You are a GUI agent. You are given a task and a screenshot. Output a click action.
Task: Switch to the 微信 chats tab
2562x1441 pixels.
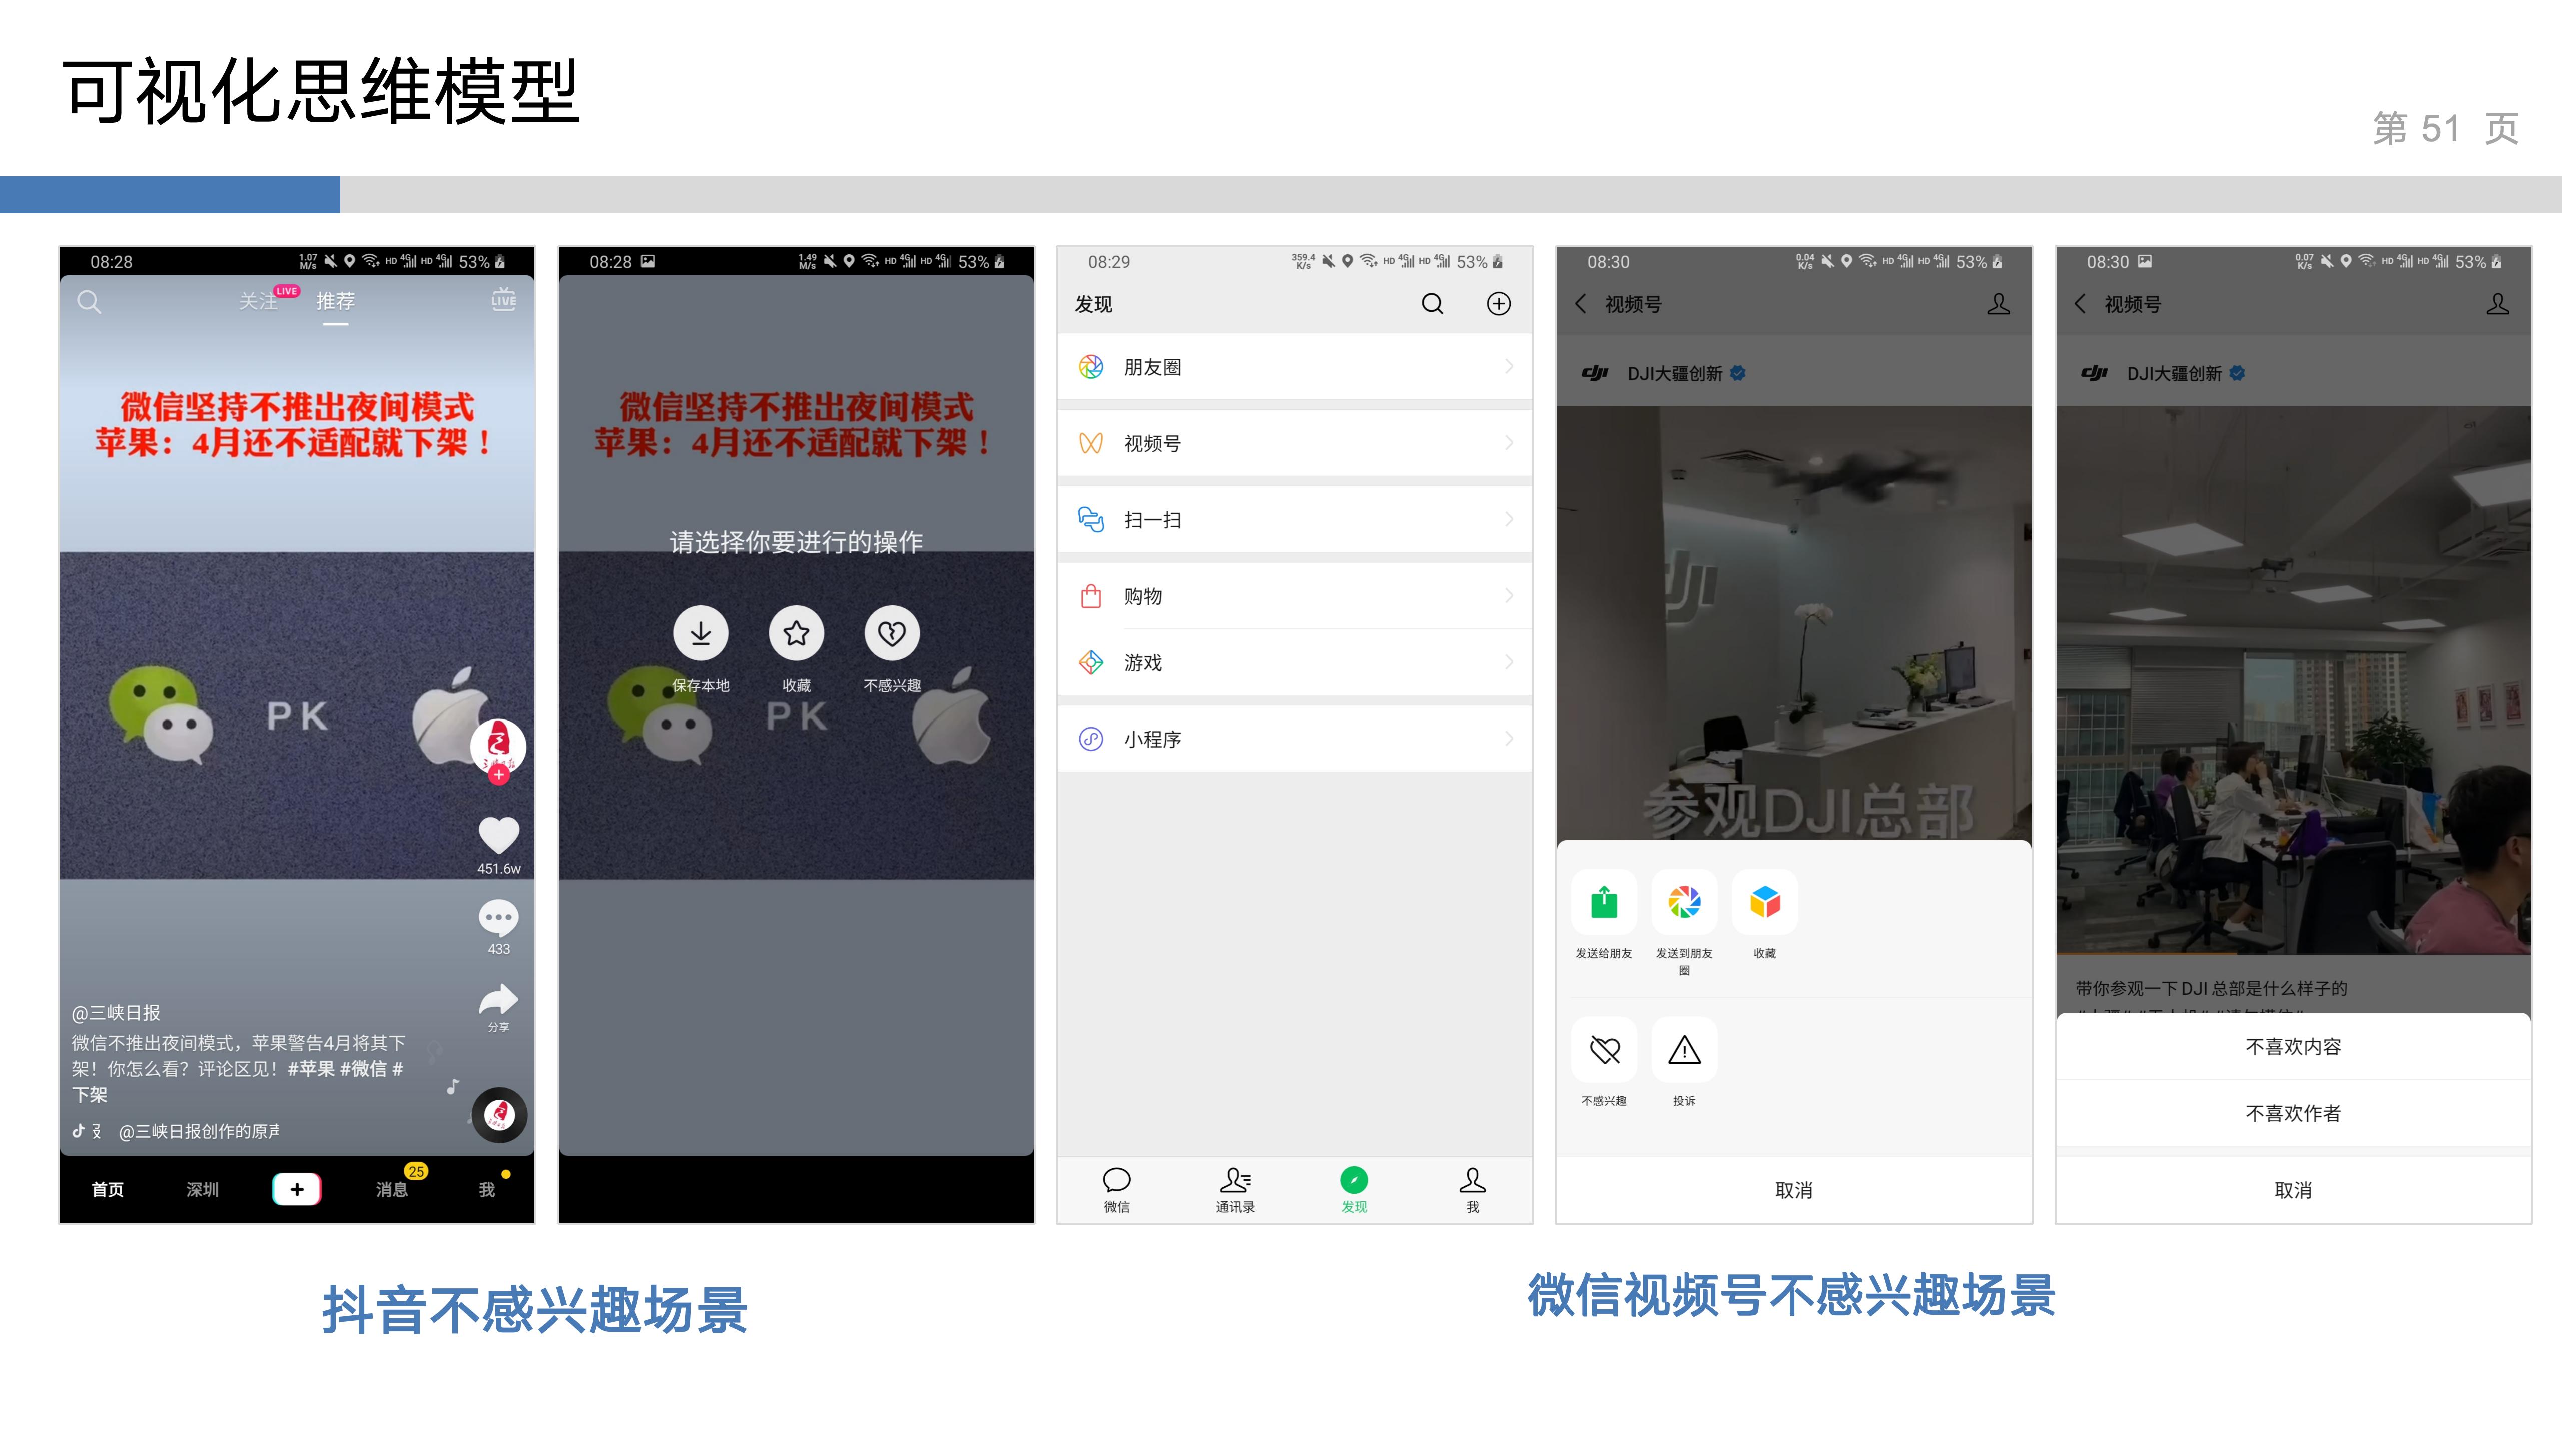click(x=1117, y=1189)
